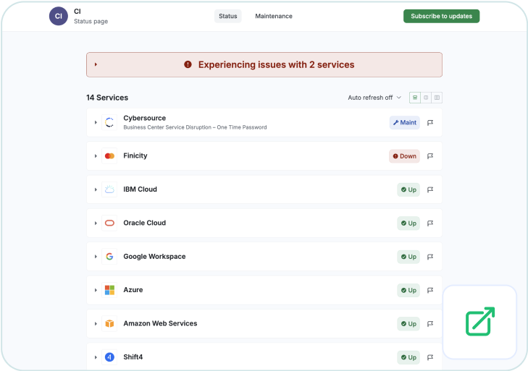Click the flag icon for Google Workspace

pyautogui.click(x=430, y=257)
